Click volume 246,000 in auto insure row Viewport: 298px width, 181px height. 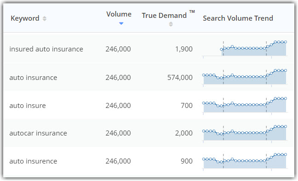pyautogui.click(x=118, y=105)
